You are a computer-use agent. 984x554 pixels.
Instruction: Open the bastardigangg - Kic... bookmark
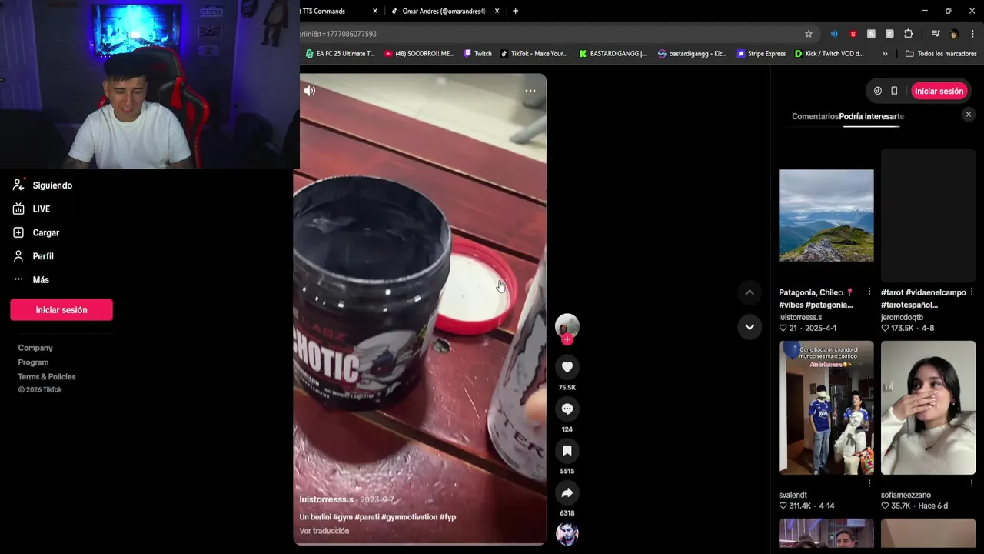(x=693, y=54)
